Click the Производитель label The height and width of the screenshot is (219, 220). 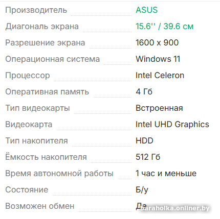[36, 10]
